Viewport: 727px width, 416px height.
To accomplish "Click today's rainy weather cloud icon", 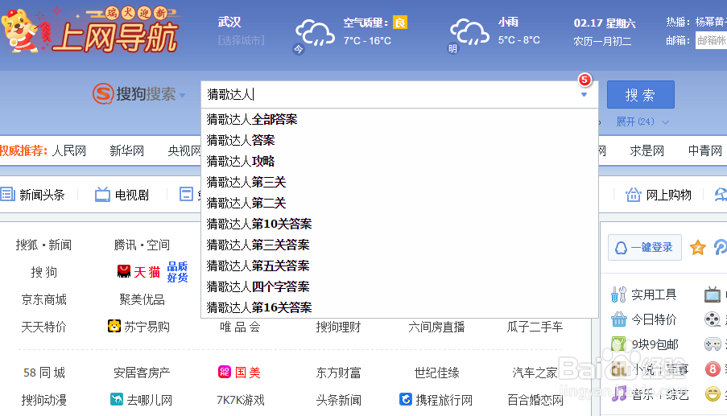I will click(x=316, y=32).
